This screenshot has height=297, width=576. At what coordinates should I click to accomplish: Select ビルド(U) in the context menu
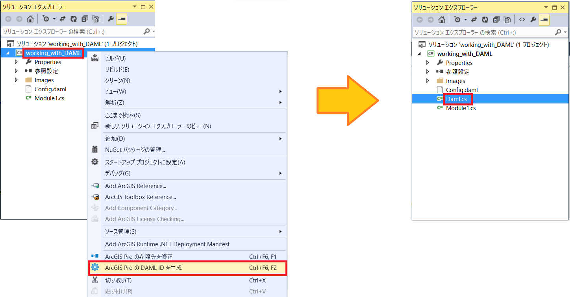pos(187,58)
